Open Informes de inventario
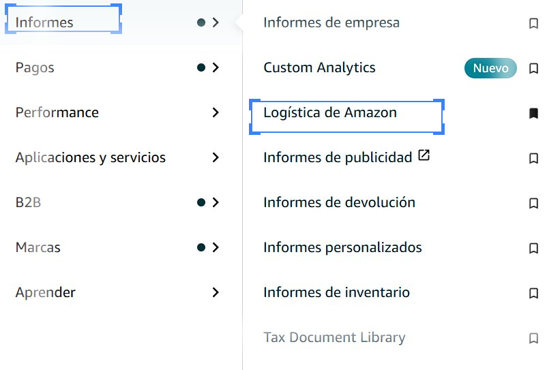Viewport: 547px width, 370px height. (x=336, y=292)
